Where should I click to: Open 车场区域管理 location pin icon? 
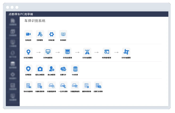click(28, 52)
